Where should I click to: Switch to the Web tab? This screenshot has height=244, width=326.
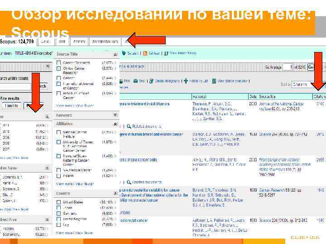62,42
